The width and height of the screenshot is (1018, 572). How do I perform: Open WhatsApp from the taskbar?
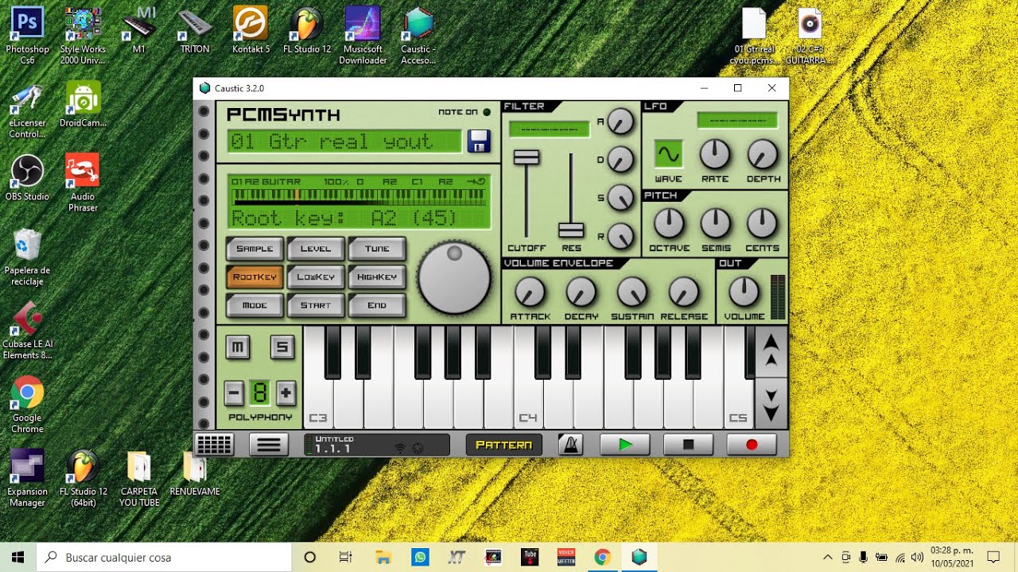click(420, 557)
